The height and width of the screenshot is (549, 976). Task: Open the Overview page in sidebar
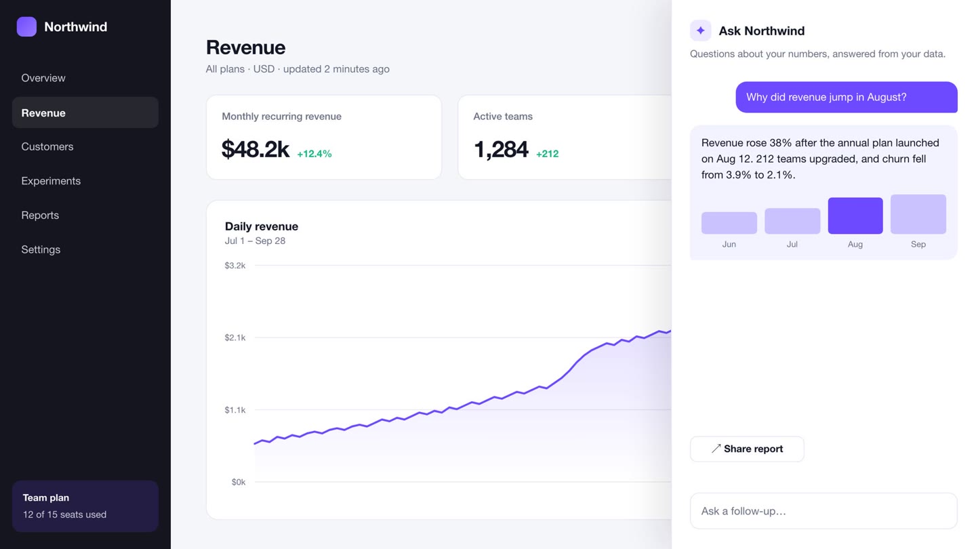click(x=85, y=78)
